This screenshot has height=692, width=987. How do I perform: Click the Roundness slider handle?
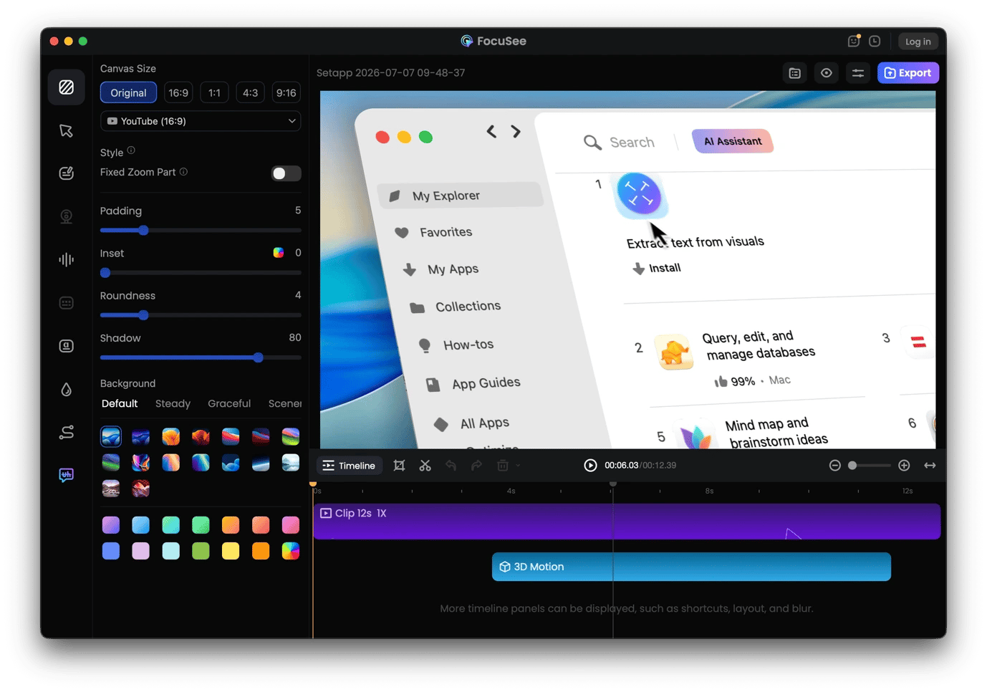143,315
